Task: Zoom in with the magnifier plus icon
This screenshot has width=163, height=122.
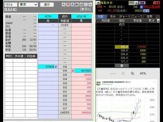Action: (x=132, y=74)
